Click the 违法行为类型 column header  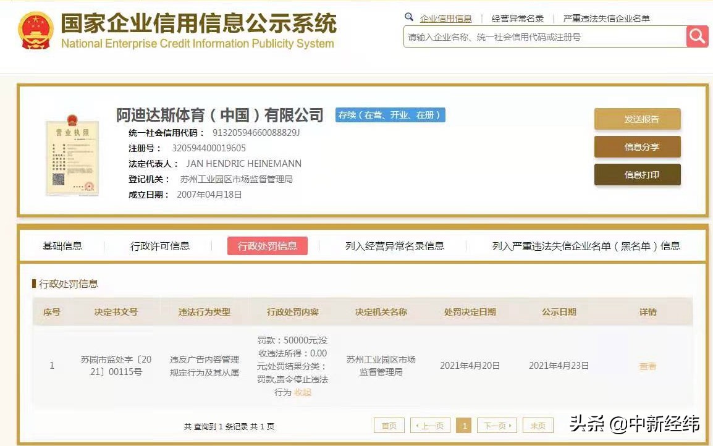[x=204, y=312]
